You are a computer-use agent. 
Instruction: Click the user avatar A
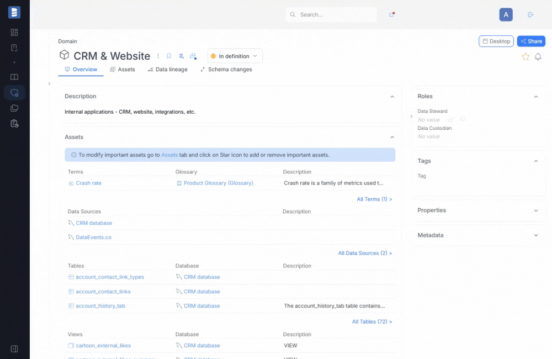[506, 14]
